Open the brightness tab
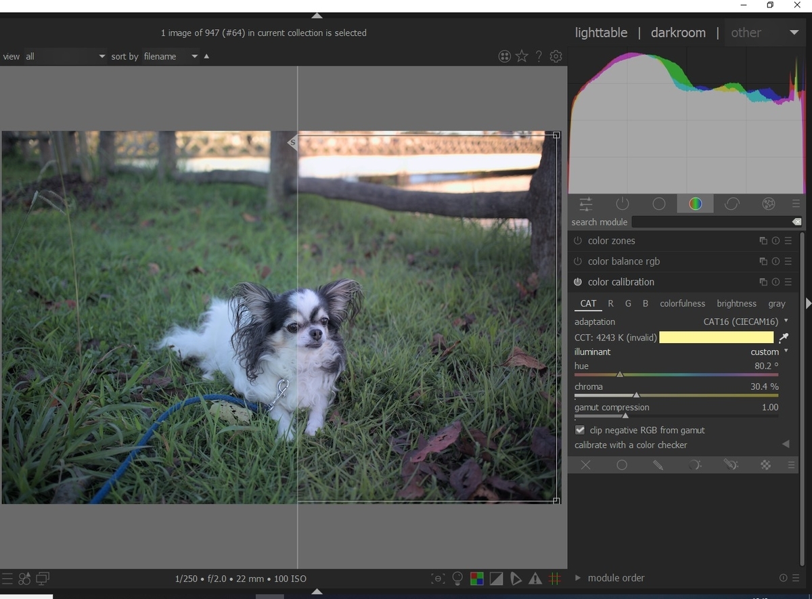The width and height of the screenshot is (812, 599). (x=736, y=304)
